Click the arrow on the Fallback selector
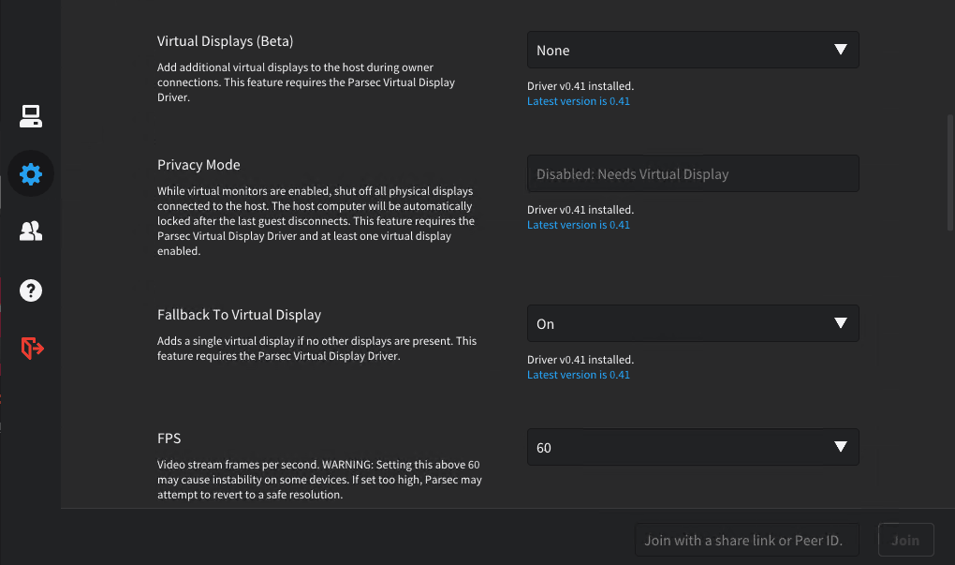The width and height of the screenshot is (955, 565). (840, 324)
